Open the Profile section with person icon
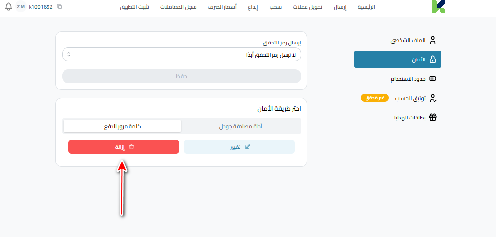Image resolution: width=496 pixels, height=237 pixels. point(433,40)
